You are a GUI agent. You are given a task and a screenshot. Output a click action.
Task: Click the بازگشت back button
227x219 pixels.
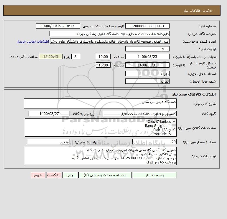point(54,175)
